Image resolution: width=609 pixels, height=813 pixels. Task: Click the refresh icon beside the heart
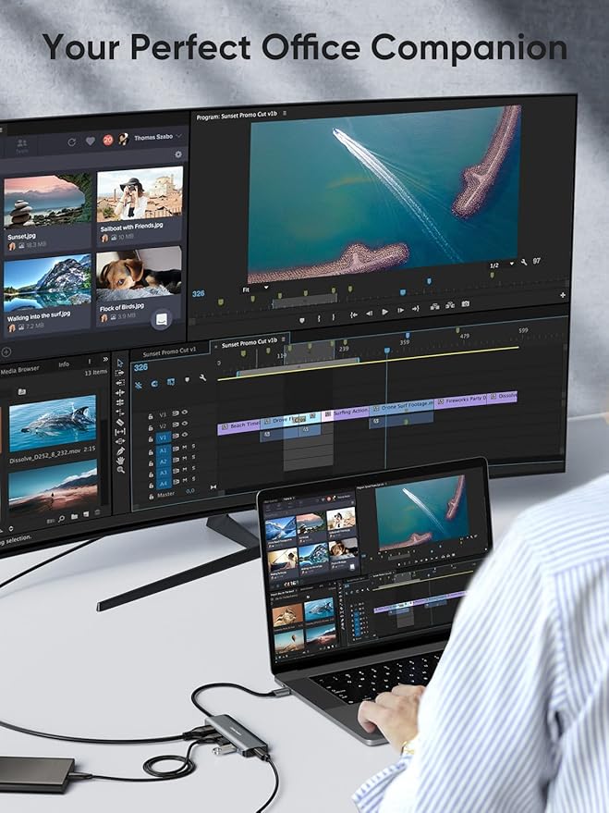71,142
